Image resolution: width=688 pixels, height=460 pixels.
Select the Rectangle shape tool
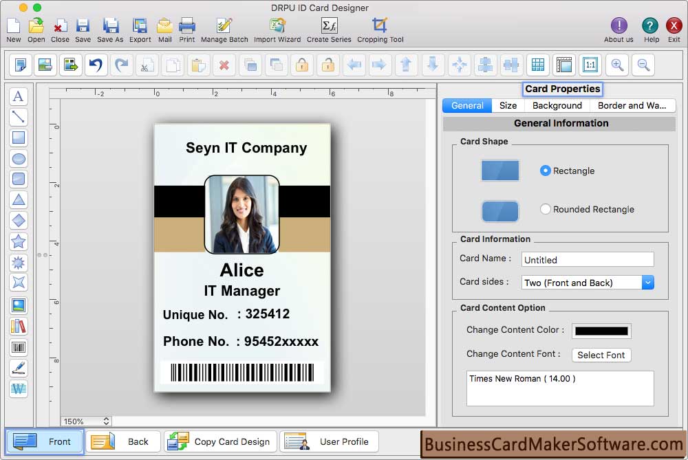(19, 138)
